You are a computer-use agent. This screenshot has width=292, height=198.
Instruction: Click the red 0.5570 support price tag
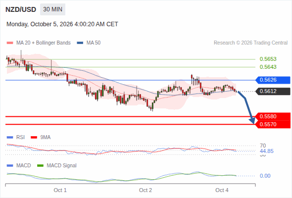[x=273, y=124]
